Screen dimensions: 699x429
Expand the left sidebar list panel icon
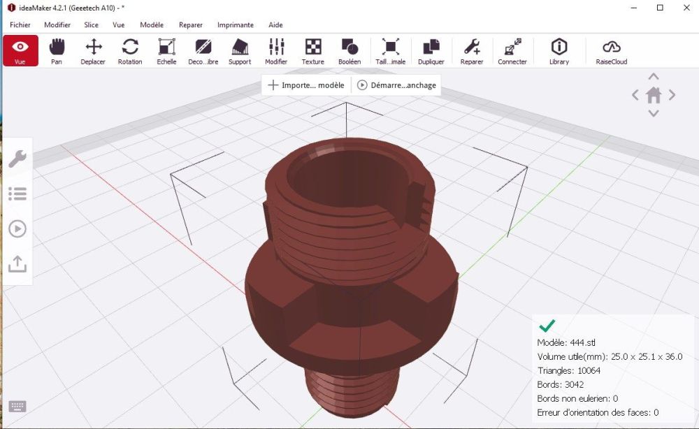(x=17, y=194)
